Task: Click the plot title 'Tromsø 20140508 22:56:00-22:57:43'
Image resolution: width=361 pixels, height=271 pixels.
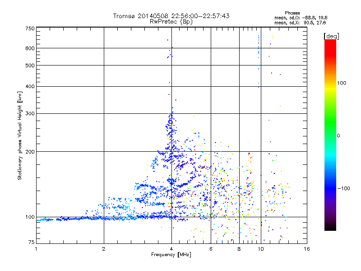Action: click(171, 16)
